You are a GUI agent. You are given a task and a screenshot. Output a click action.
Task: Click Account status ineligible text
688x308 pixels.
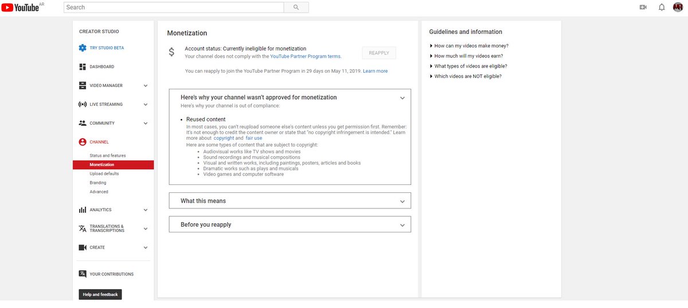click(245, 49)
